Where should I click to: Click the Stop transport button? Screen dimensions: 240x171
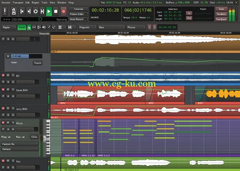point(56,11)
